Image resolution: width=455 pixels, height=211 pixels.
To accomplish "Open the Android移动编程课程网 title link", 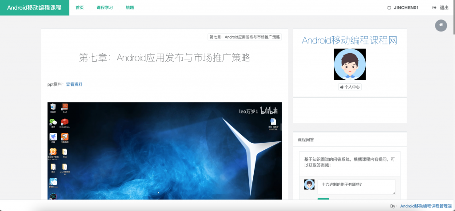I will (x=350, y=40).
